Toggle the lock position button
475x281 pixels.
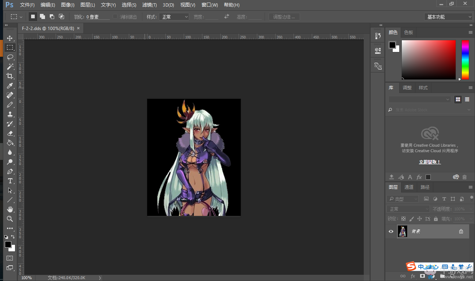pos(419,219)
